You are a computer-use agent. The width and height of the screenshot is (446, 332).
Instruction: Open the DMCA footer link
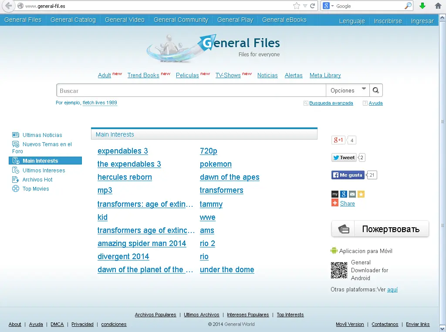(57, 324)
